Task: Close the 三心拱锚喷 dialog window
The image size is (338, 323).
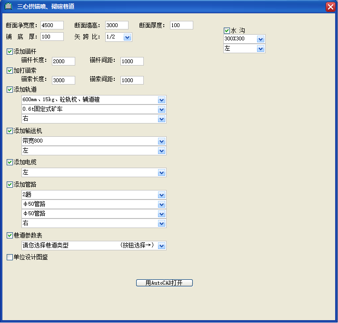Action: pos(330,7)
